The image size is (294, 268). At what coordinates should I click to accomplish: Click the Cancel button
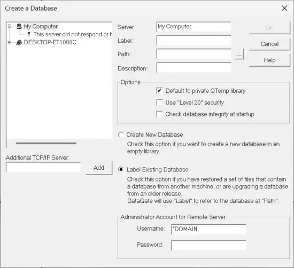[269, 44]
